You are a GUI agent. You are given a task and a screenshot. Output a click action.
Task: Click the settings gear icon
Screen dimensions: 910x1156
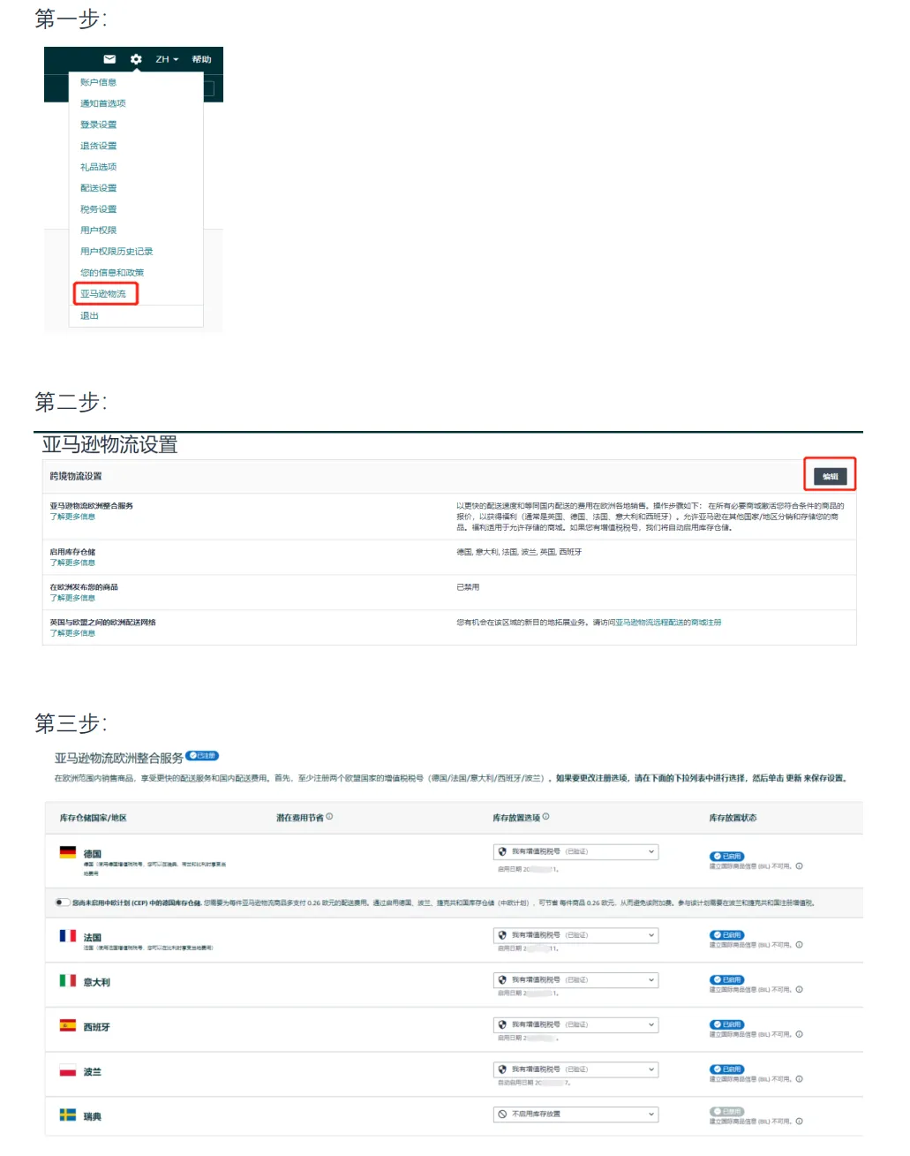136,59
